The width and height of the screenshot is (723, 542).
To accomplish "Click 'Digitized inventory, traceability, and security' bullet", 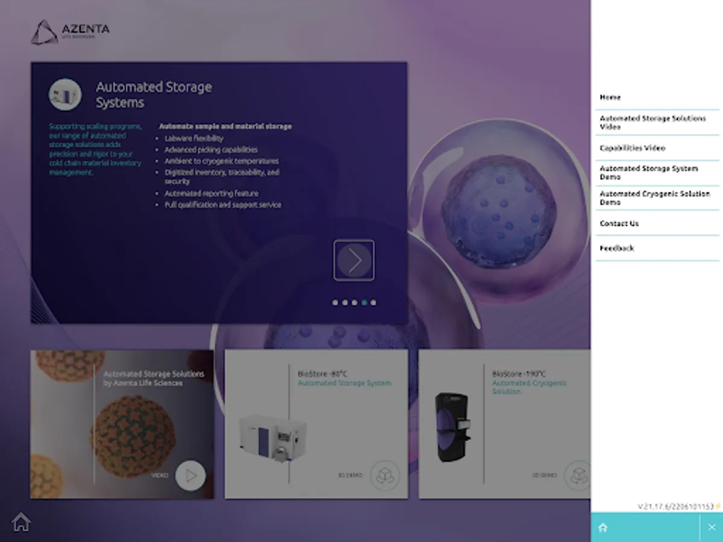I will [222, 177].
